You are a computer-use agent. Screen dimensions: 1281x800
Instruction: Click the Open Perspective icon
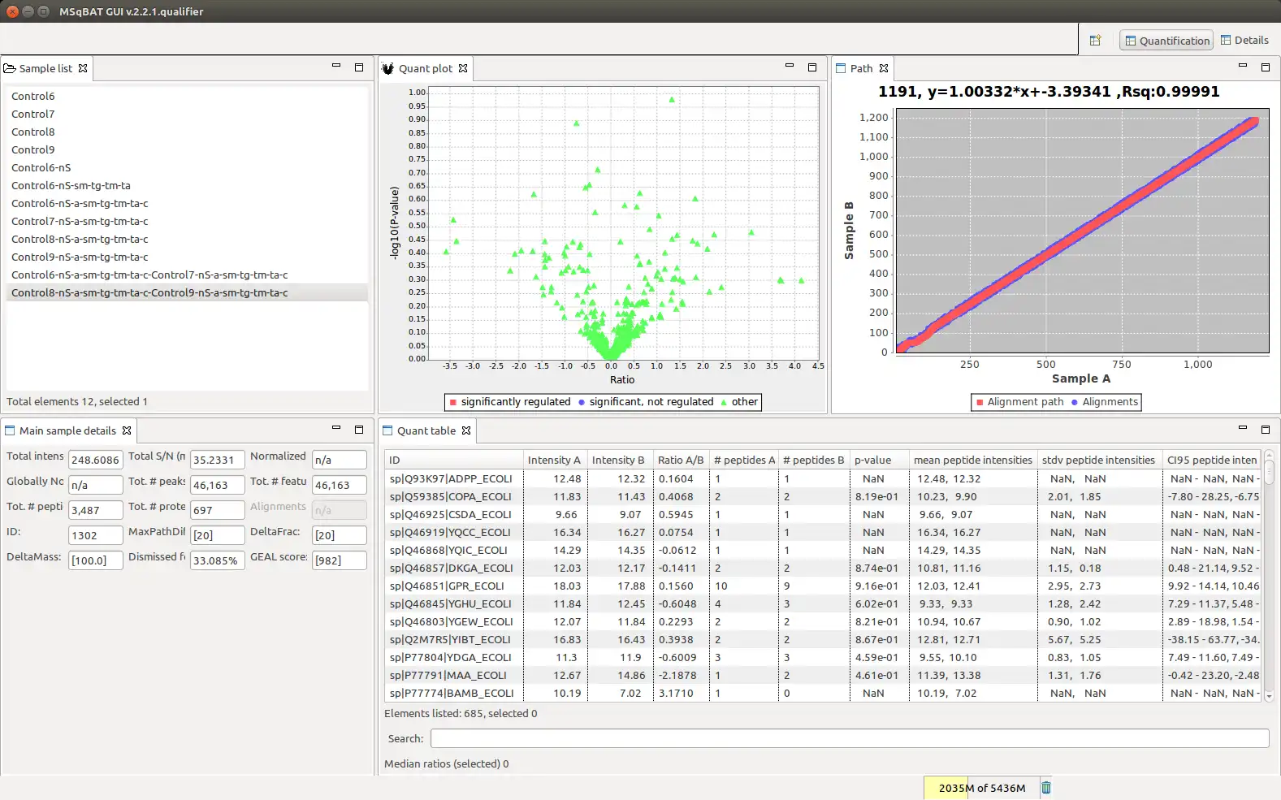click(x=1095, y=41)
